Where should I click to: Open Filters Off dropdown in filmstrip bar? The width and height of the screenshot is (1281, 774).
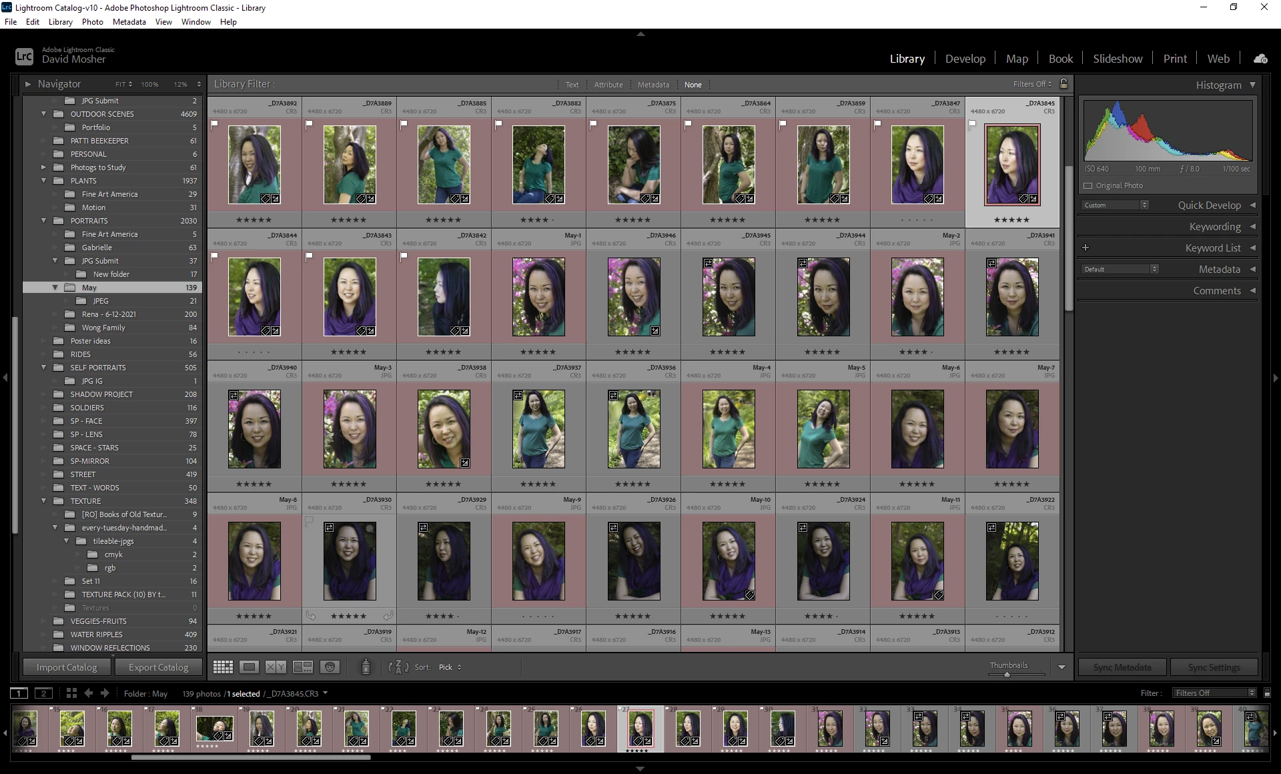pyautogui.click(x=1214, y=693)
